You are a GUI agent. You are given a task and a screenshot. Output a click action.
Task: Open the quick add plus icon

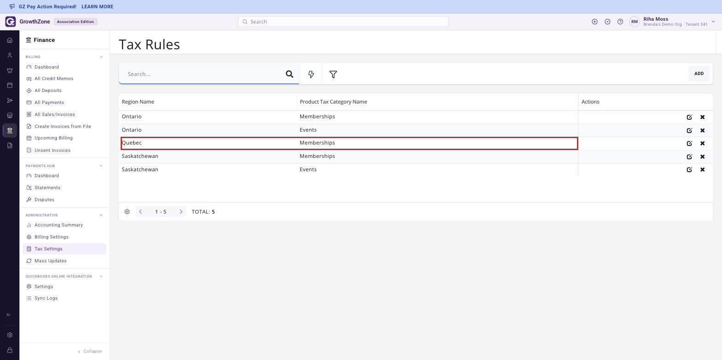[x=594, y=22]
